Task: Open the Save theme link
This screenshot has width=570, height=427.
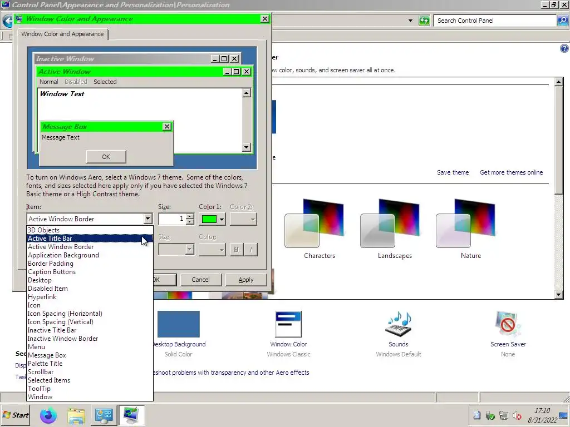Action: tap(453, 172)
